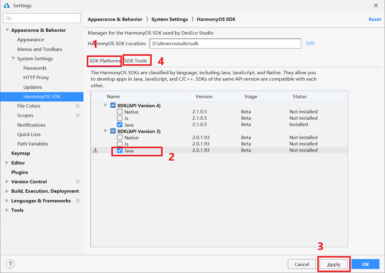The image size is (385, 273).
Task: Select Updates in the settings tree
Action: coord(33,87)
